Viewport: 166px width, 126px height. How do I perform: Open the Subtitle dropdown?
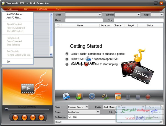pos(139,15)
